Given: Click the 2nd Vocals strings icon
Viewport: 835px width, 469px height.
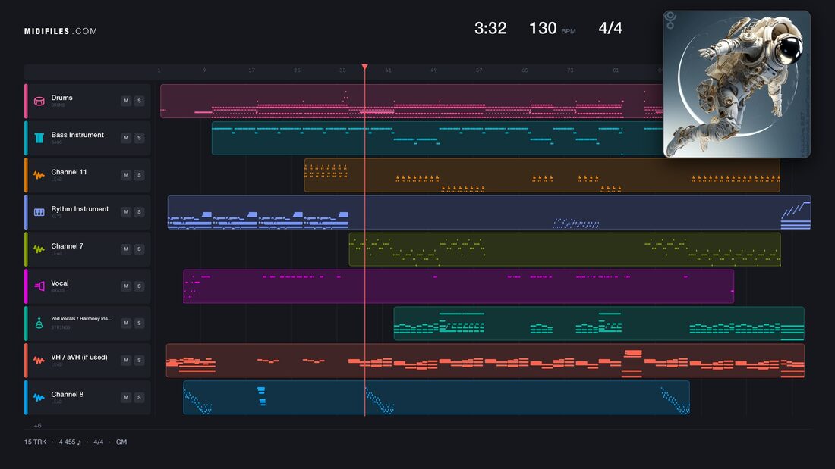Looking at the screenshot, I should point(39,324).
